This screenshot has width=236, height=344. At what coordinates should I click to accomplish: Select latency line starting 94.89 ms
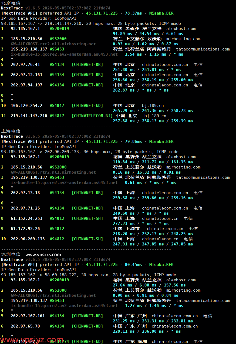coord(148,34)
